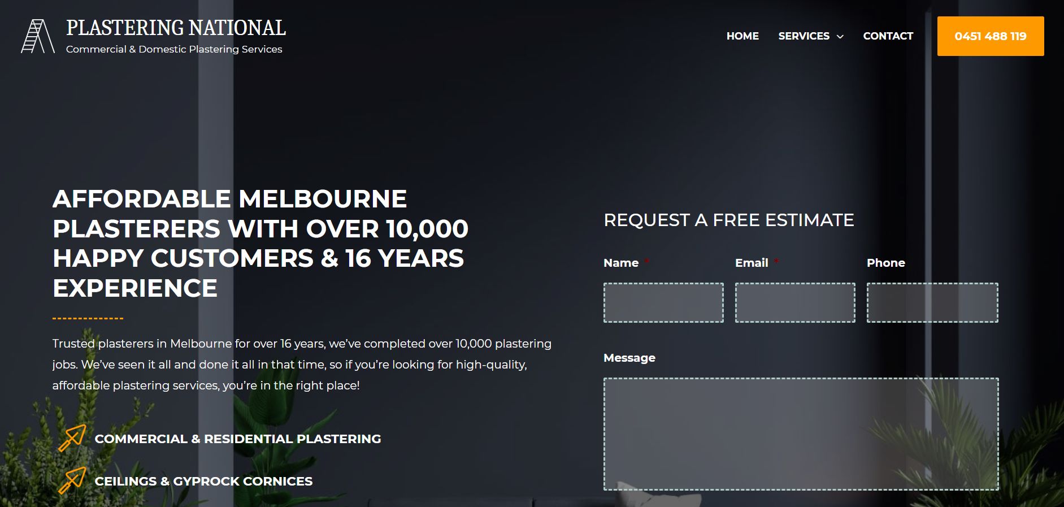Viewport: 1064px width, 507px height.
Task: Click the ladder logo icon
Action: [38, 36]
